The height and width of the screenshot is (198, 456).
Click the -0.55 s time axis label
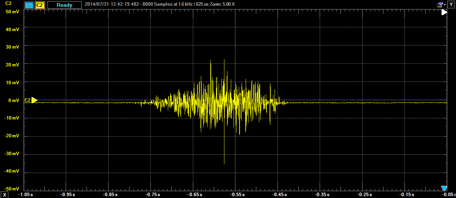[x=237, y=195]
